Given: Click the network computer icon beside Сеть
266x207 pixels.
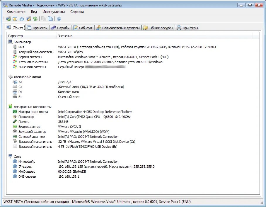Looking at the screenshot, I should pyautogui.click(x=10, y=156).
